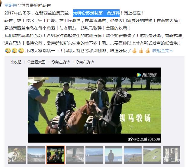
Task: Select the thumbnail of man standing by lake
Action: pyautogui.click(x=114, y=155)
